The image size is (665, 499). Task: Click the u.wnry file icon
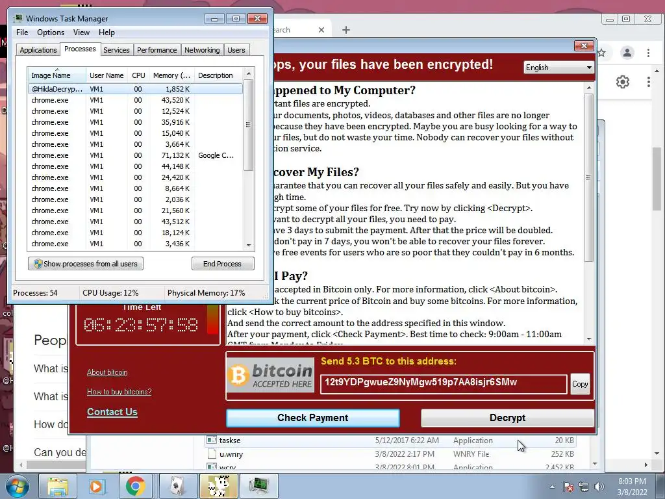click(x=211, y=454)
